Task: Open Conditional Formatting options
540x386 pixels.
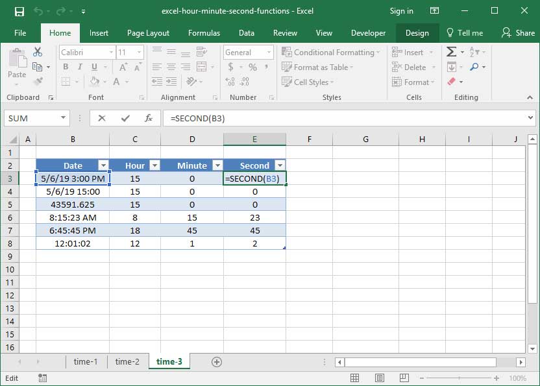Action: (x=330, y=52)
